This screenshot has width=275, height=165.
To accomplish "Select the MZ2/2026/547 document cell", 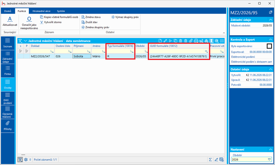I will tap(42, 56).
